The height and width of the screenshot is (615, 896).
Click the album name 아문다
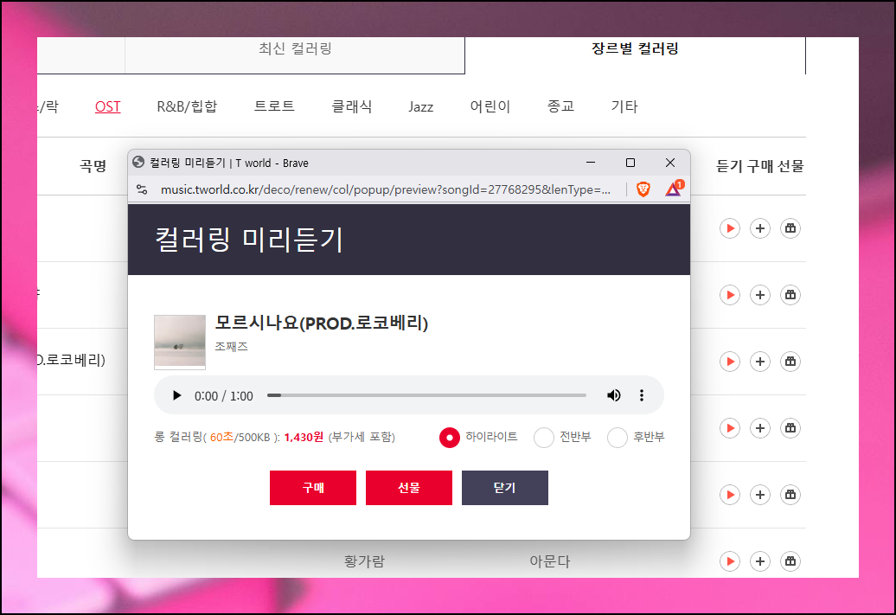[550, 561]
